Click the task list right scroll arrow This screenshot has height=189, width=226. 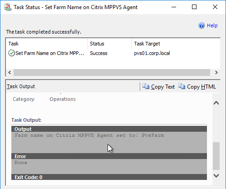pos(216,72)
